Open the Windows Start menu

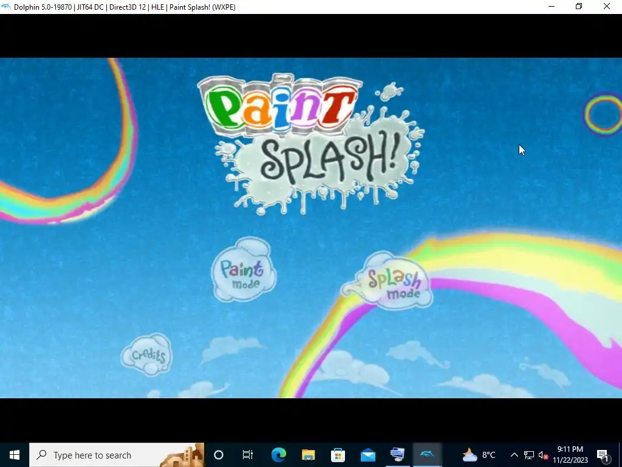(x=15, y=455)
